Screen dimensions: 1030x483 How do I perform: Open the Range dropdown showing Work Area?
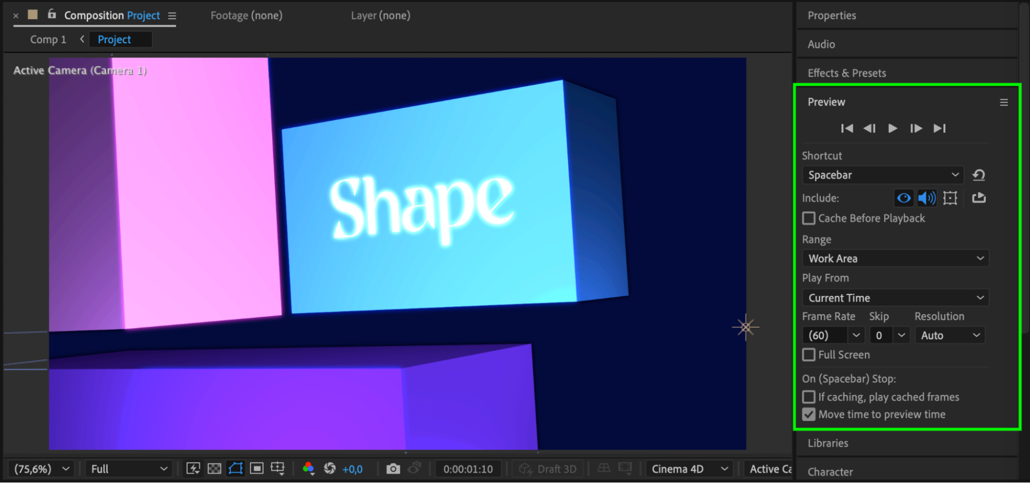[896, 258]
